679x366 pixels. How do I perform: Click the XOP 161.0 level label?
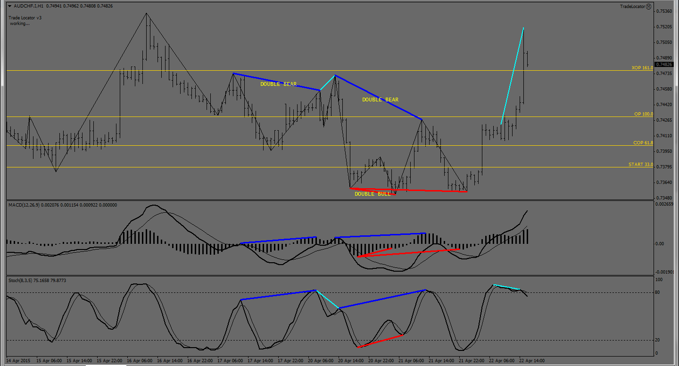point(642,68)
